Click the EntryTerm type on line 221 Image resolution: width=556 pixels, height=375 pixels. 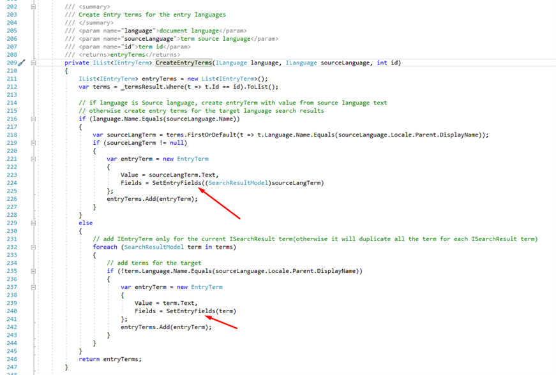(x=192, y=159)
